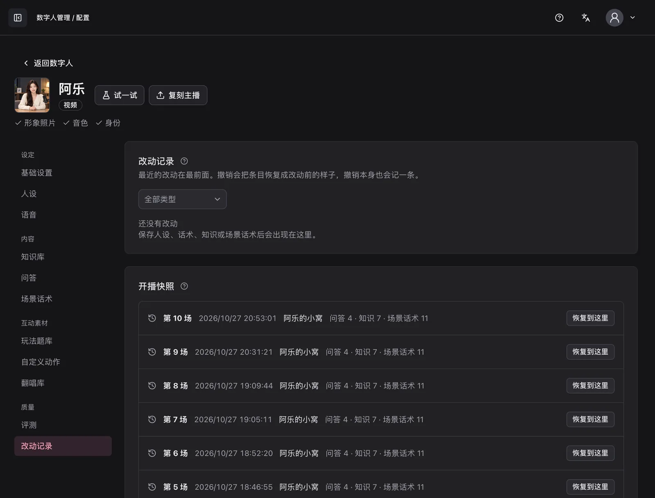The width and height of the screenshot is (655, 498).
Task: Click timestamp 2026/10/27 18:46:55
Action: click(x=234, y=487)
